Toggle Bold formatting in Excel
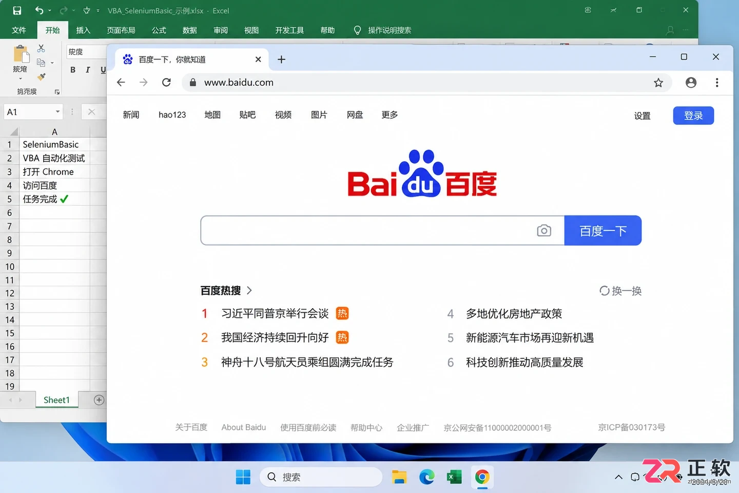This screenshot has width=739, height=493. (73, 70)
